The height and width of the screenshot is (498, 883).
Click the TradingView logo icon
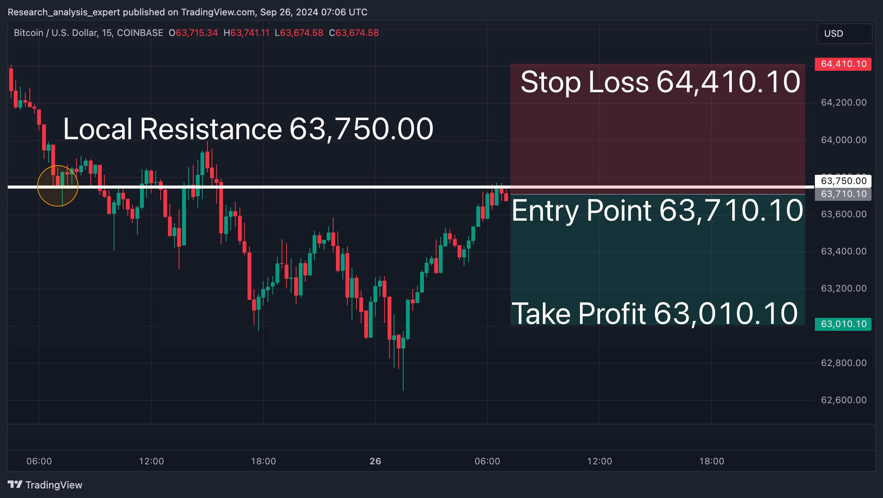[x=15, y=485]
